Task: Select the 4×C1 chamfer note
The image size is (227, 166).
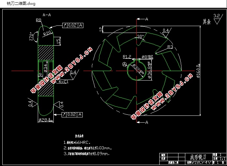Action: (63, 82)
